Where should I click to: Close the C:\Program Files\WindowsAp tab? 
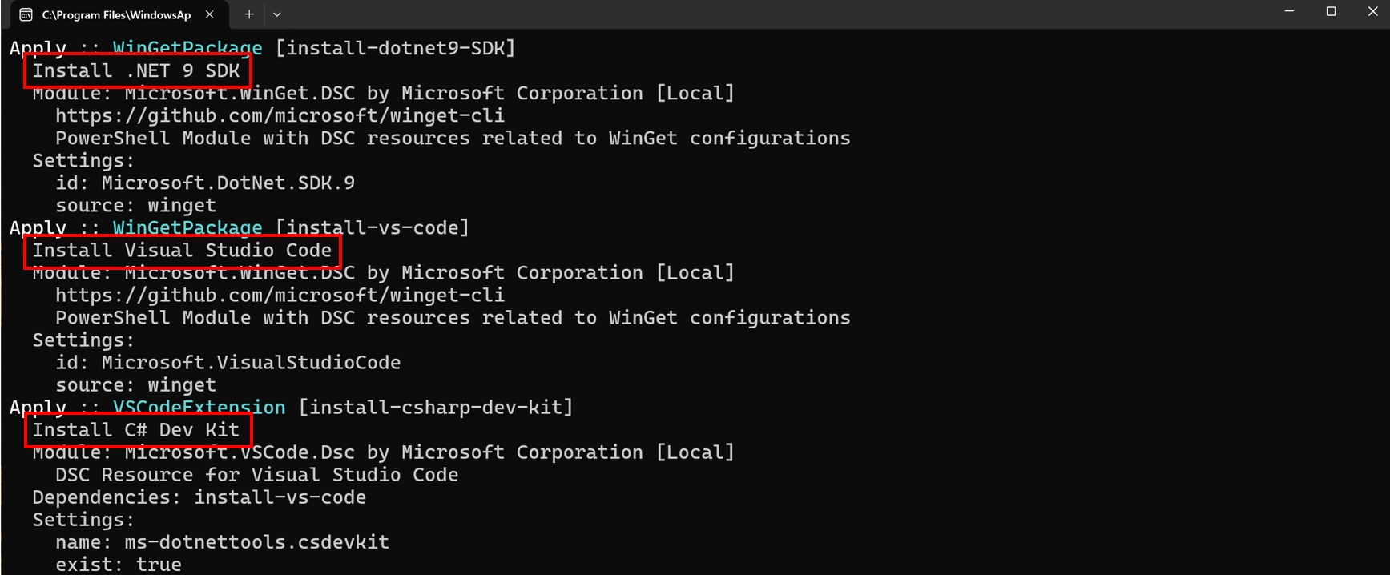(x=210, y=14)
